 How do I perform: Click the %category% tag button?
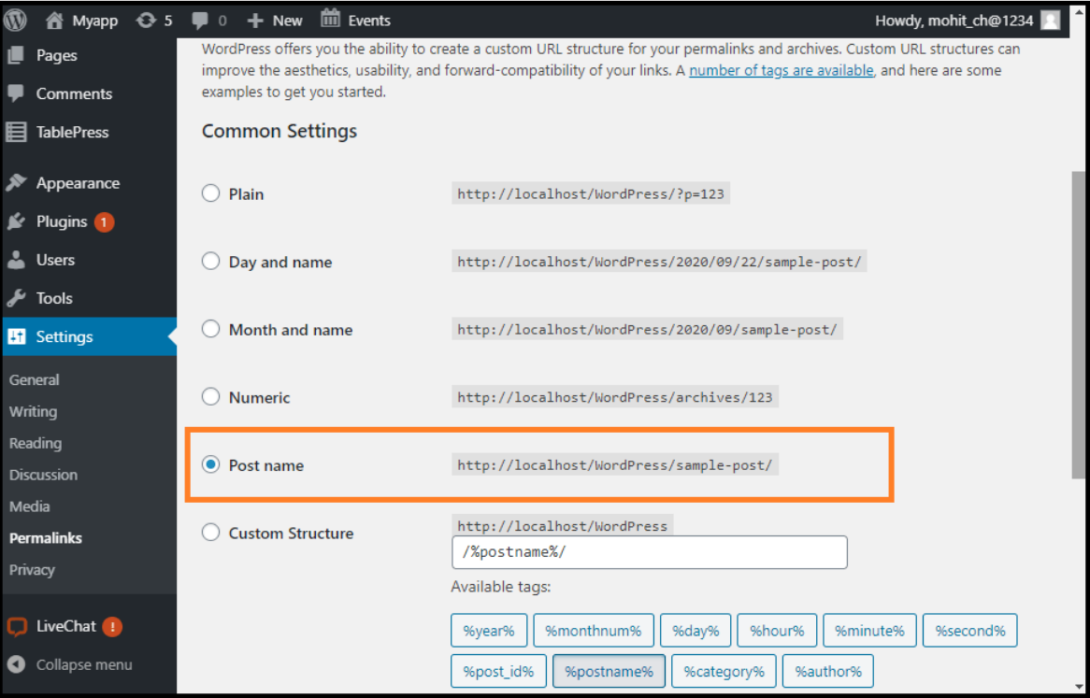coord(723,671)
